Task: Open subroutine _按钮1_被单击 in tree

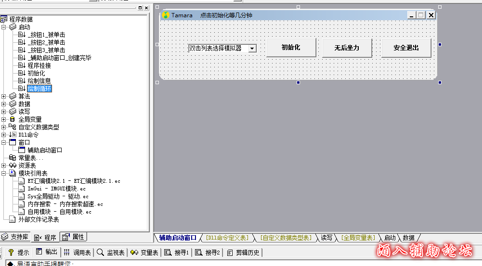Action: (x=46, y=35)
